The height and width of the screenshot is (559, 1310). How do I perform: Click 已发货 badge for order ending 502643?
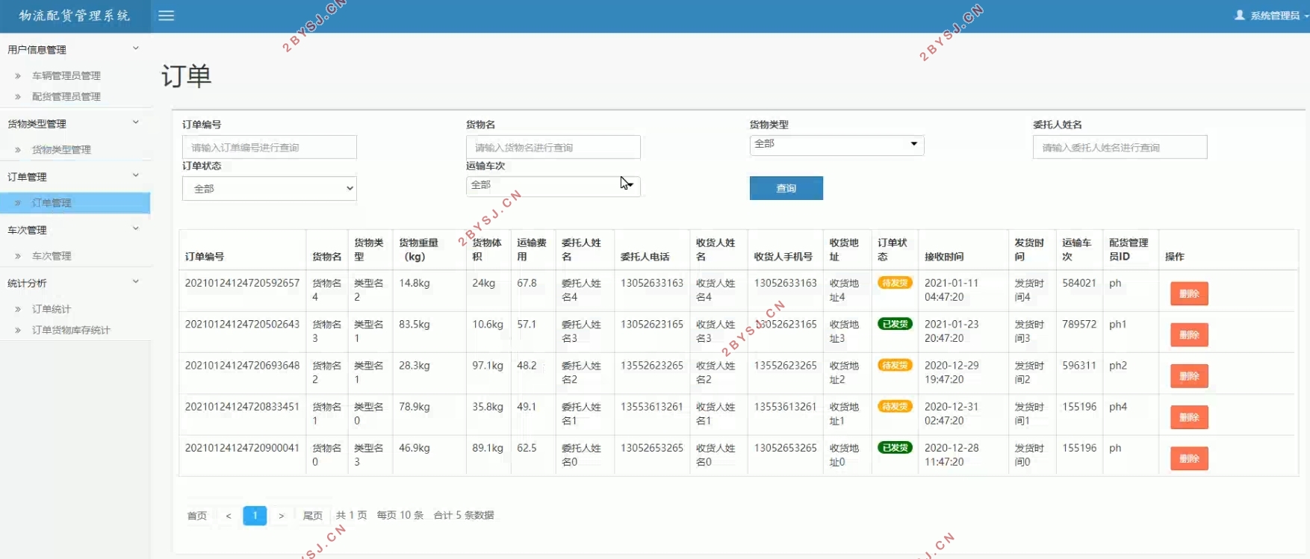[895, 324]
